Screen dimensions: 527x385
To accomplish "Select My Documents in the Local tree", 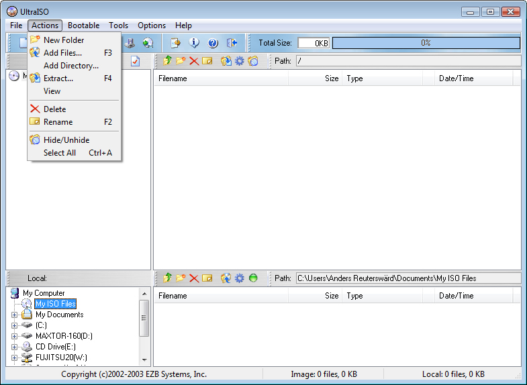I will click(x=60, y=315).
